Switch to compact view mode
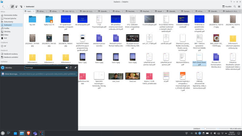 pyautogui.click(x=17, y=7)
